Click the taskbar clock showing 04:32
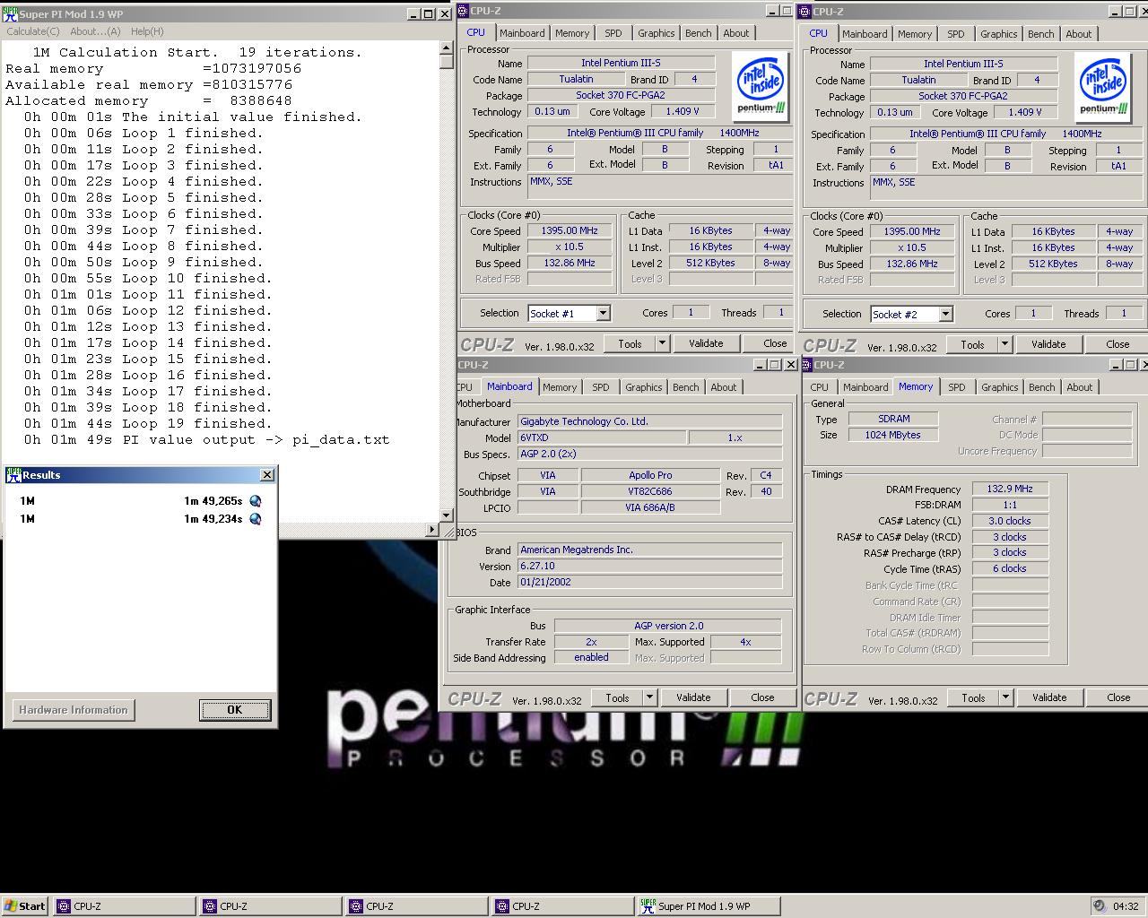Screen dimensions: 1148x918 coord(1126,906)
